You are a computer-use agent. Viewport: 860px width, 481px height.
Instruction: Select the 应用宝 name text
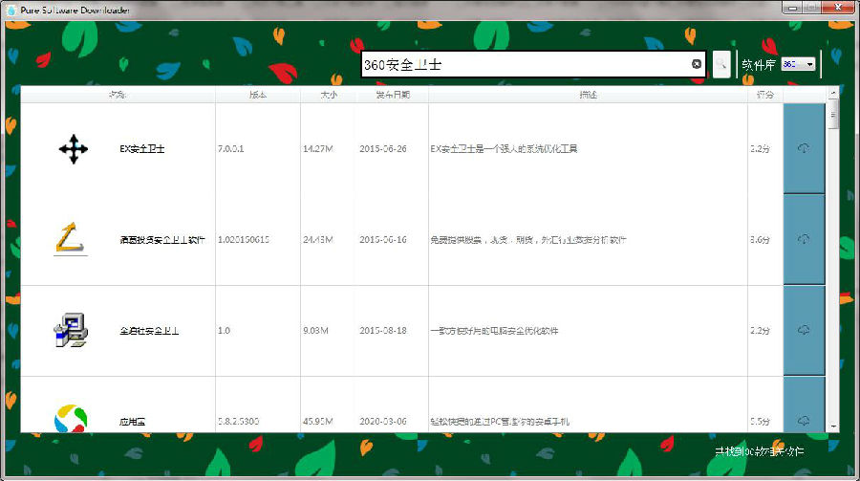pos(132,422)
